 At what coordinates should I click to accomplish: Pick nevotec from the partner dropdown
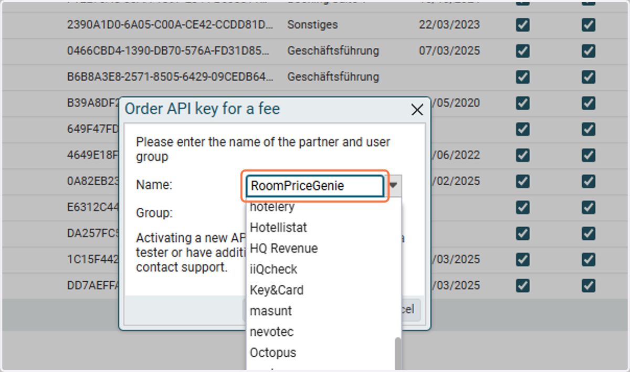(271, 332)
